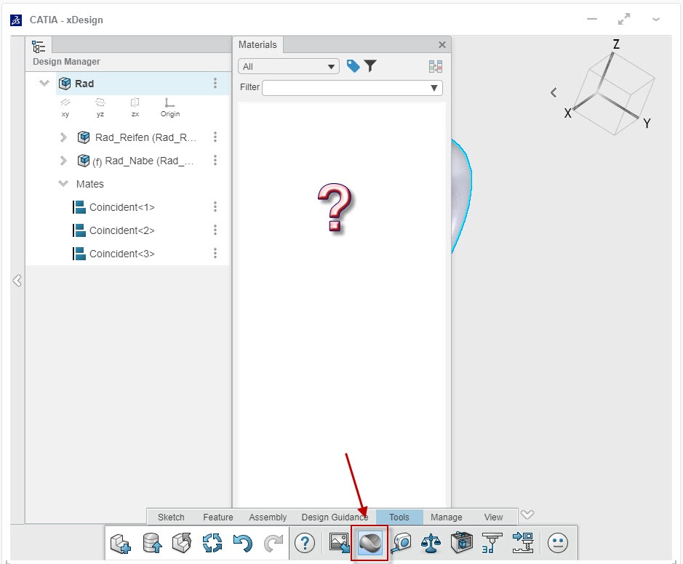Open options menu for Rad_Nabe
Viewport: 683px width, 564px height.
click(x=215, y=160)
